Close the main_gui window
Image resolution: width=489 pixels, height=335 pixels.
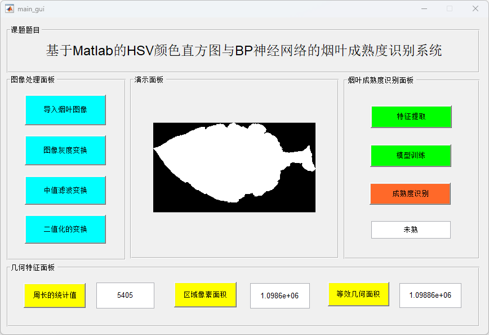tap(475, 9)
